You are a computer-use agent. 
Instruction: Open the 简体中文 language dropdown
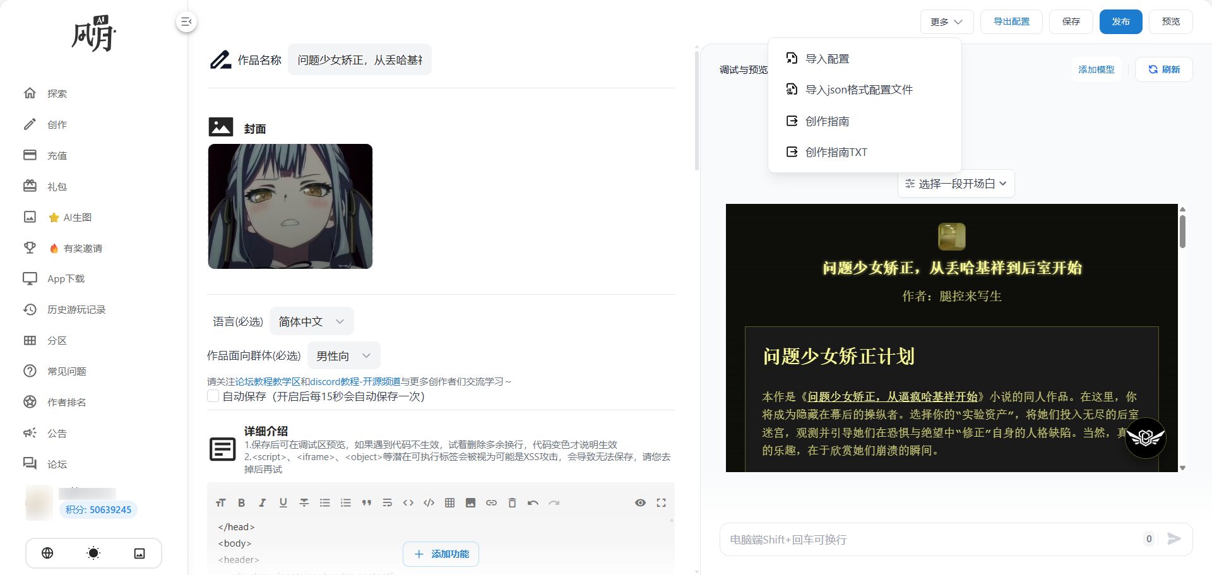coord(311,322)
